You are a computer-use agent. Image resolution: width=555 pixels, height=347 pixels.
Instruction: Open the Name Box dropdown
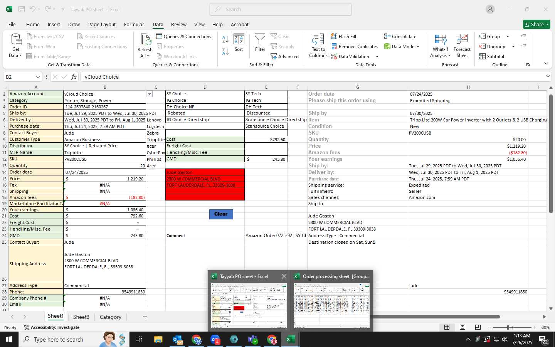[38, 77]
